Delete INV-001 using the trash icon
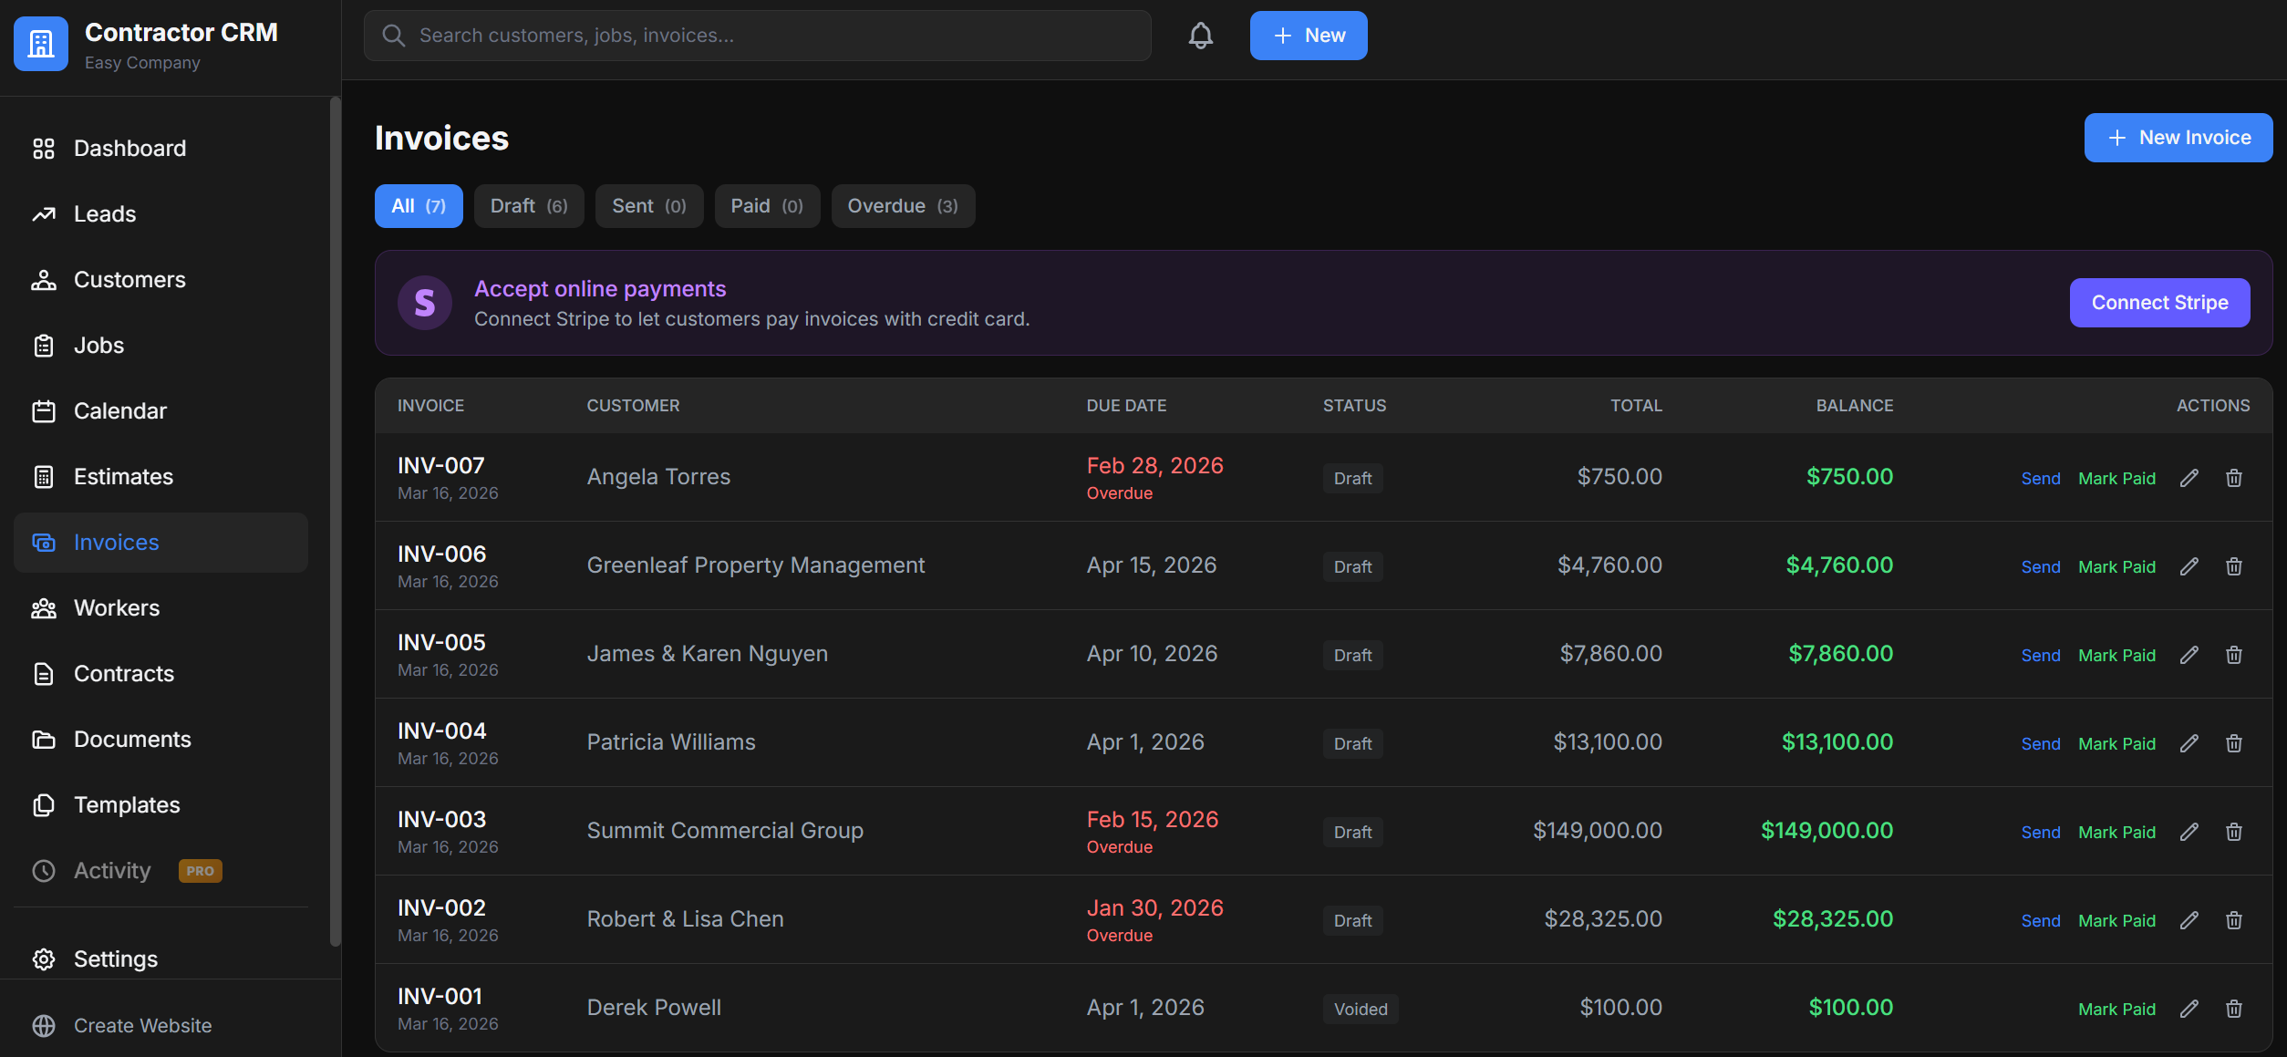The image size is (2287, 1057). coord(2234,1008)
